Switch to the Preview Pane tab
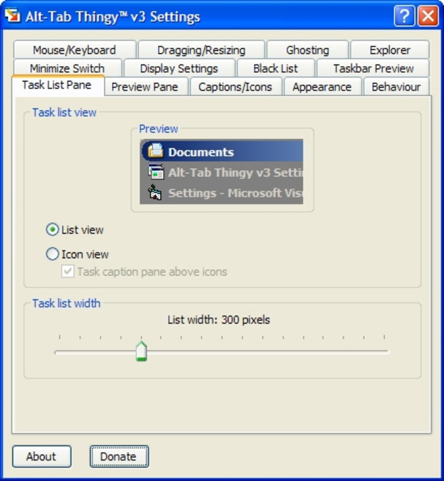The image size is (444, 481). point(145,87)
